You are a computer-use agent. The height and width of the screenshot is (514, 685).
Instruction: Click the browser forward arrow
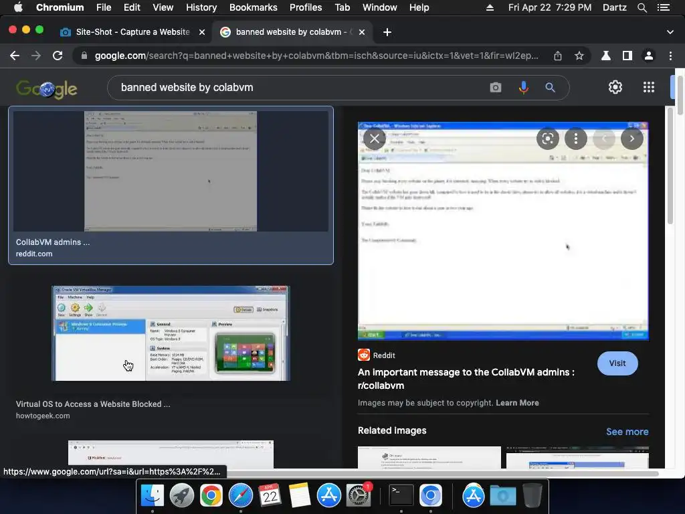pos(36,56)
